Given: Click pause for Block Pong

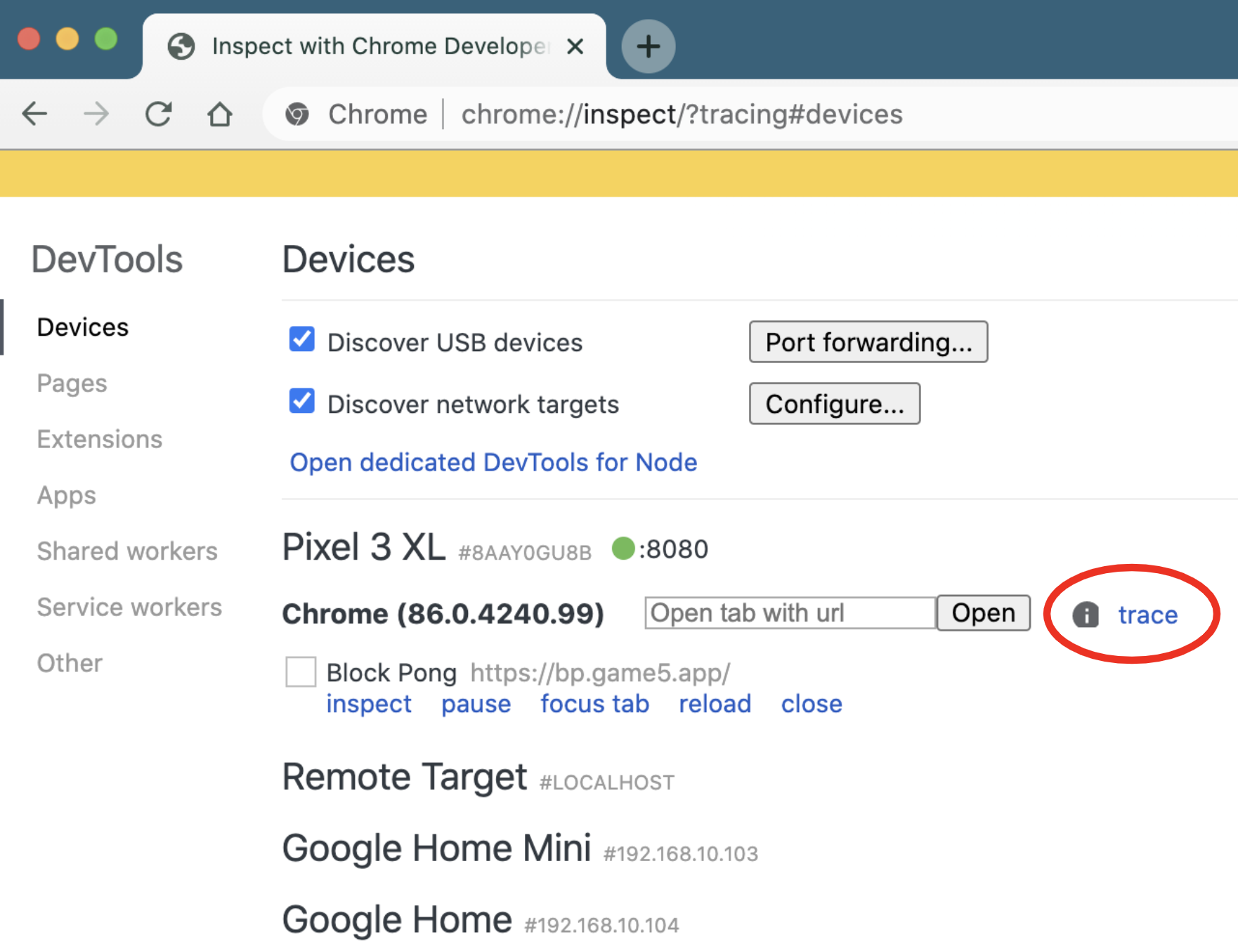Looking at the screenshot, I should coord(476,703).
